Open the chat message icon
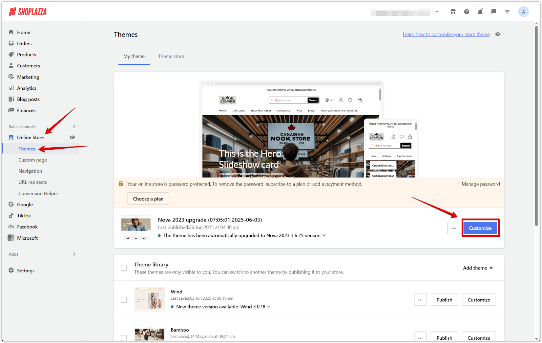Viewport: 542px width, 343px height. pos(494,12)
